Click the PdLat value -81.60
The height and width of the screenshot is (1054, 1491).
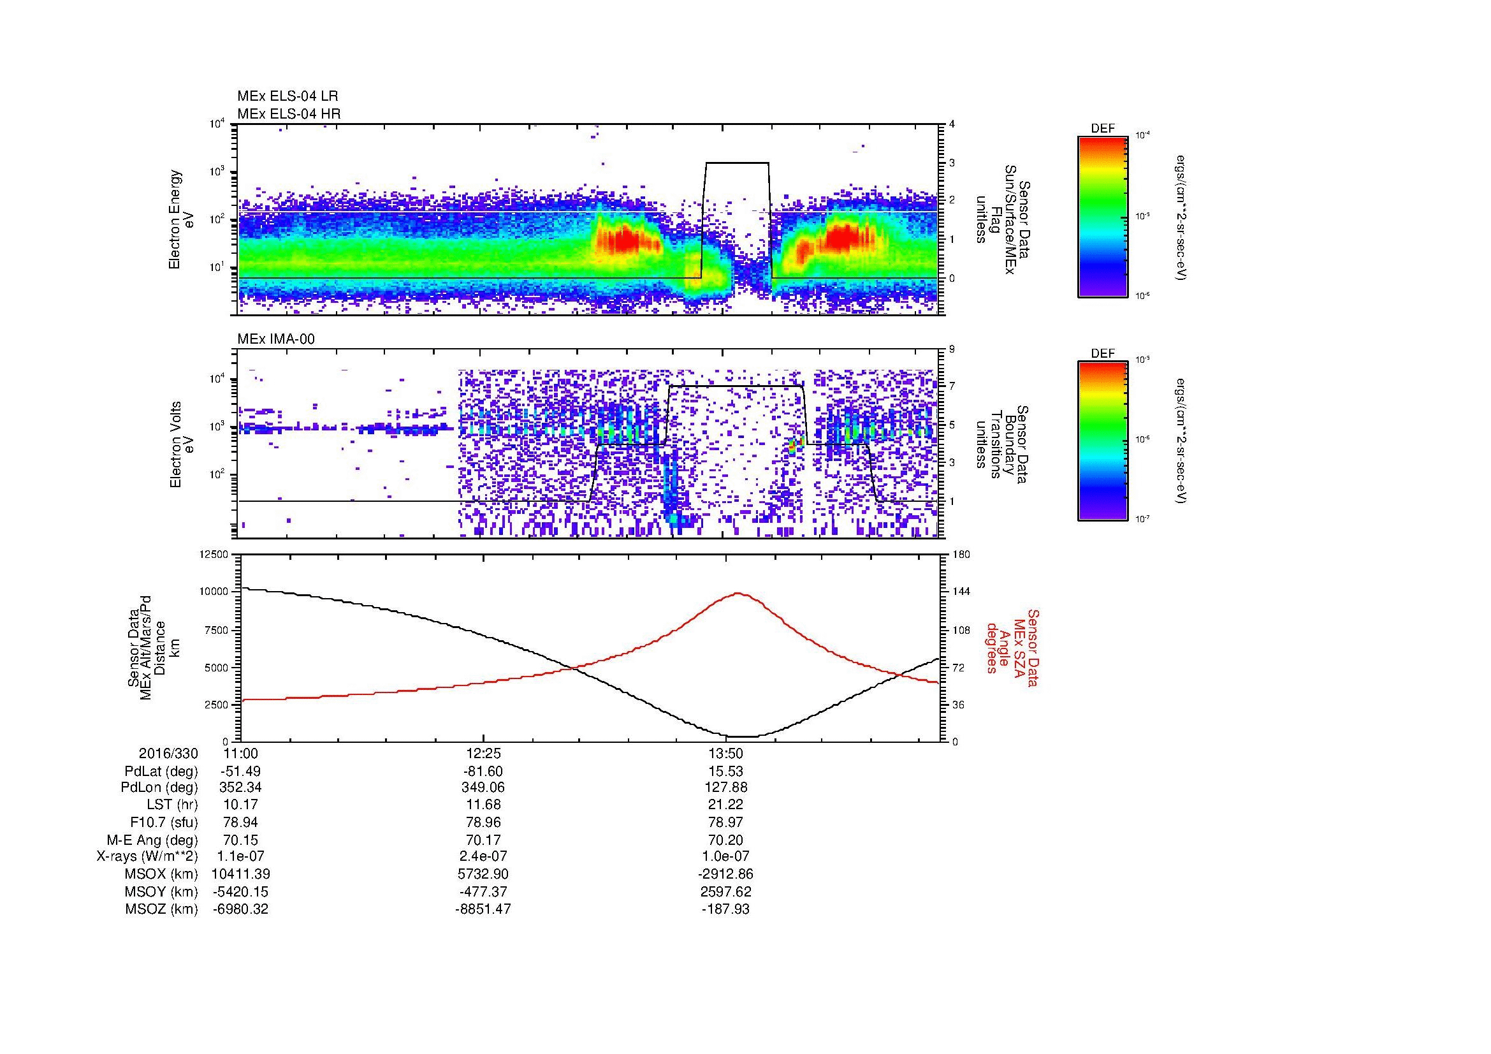click(x=483, y=772)
